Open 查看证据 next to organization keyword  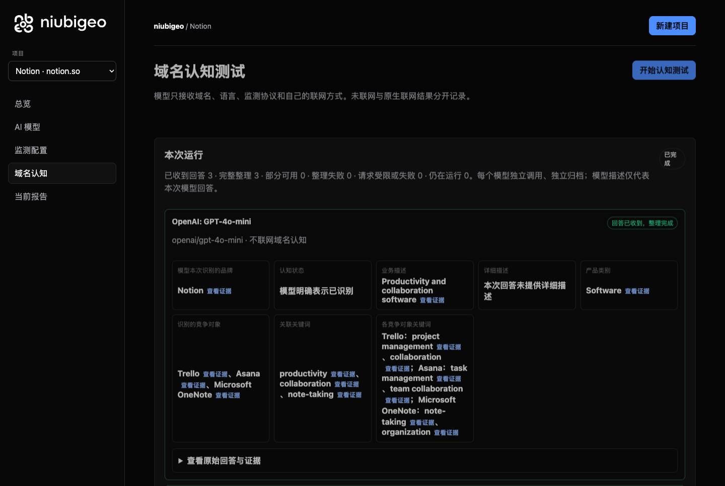(446, 433)
